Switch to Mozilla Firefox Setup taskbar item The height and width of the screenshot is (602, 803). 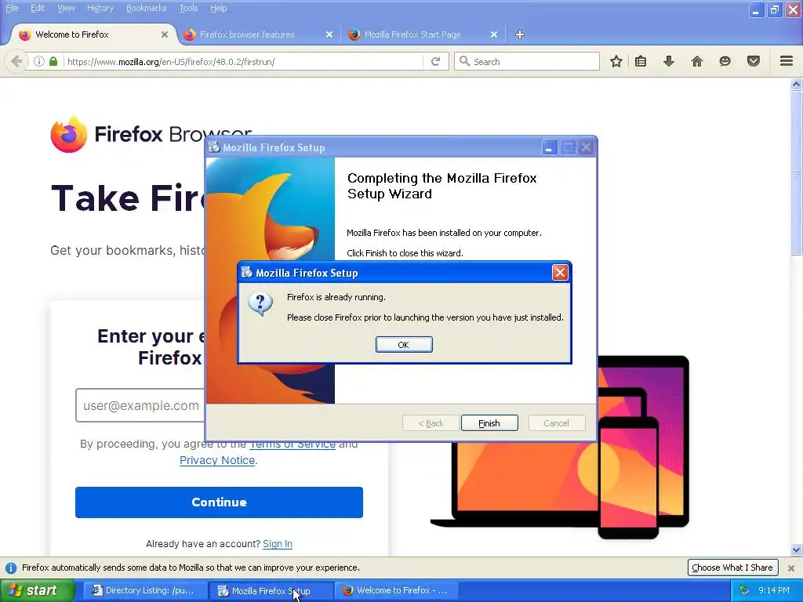[271, 590]
